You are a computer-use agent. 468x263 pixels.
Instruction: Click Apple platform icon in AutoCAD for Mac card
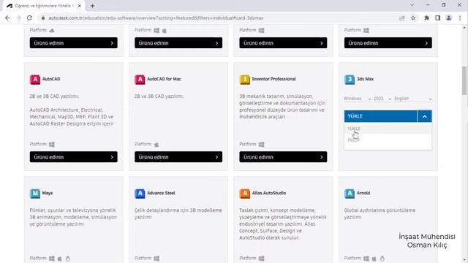156,145
